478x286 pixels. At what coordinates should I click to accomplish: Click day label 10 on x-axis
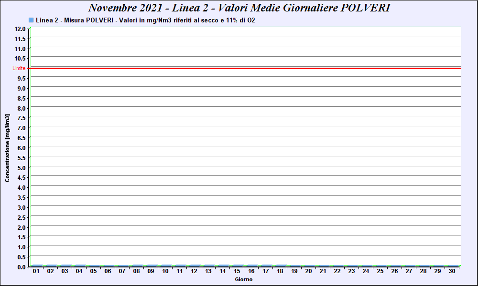tap(165, 271)
